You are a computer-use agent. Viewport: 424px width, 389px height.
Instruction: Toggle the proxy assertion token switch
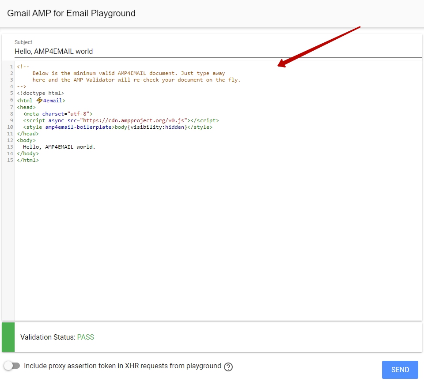pos(12,366)
